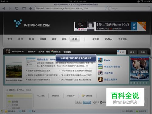
Task: Collapse the panel with the minus button
Action: [x=150, y=57]
